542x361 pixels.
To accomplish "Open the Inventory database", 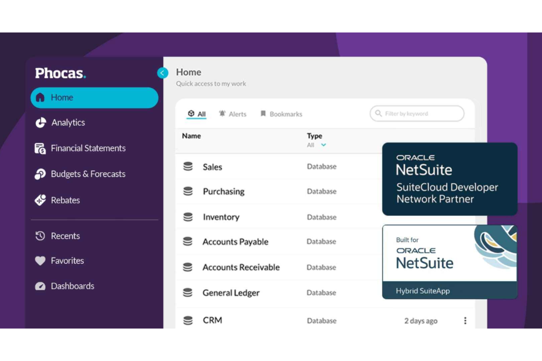I will point(221,217).
